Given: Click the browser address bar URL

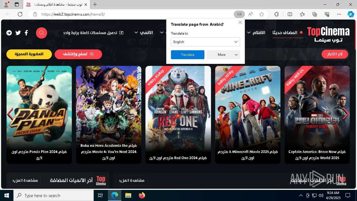Looking at the screenshot, I should (x=73, y=14).
